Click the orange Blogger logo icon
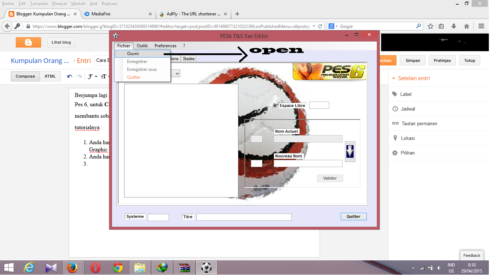Viewport: 491px width, 279px height. [x=28, y=42]
